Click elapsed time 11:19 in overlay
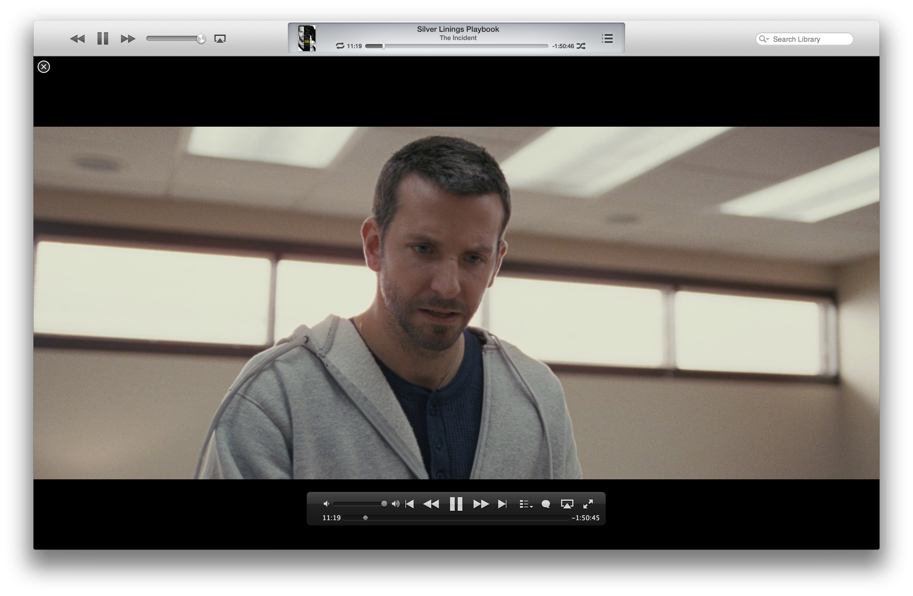The width and height of the screenshot is (913, 596). [x=331, y=518]
